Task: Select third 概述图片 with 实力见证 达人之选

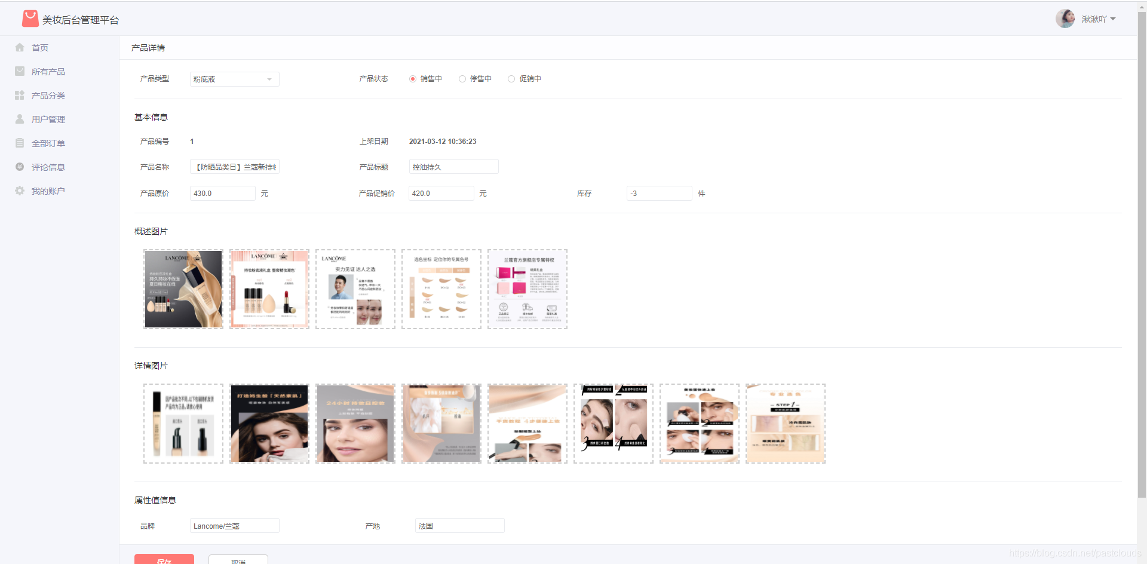Action: [355, 289]
